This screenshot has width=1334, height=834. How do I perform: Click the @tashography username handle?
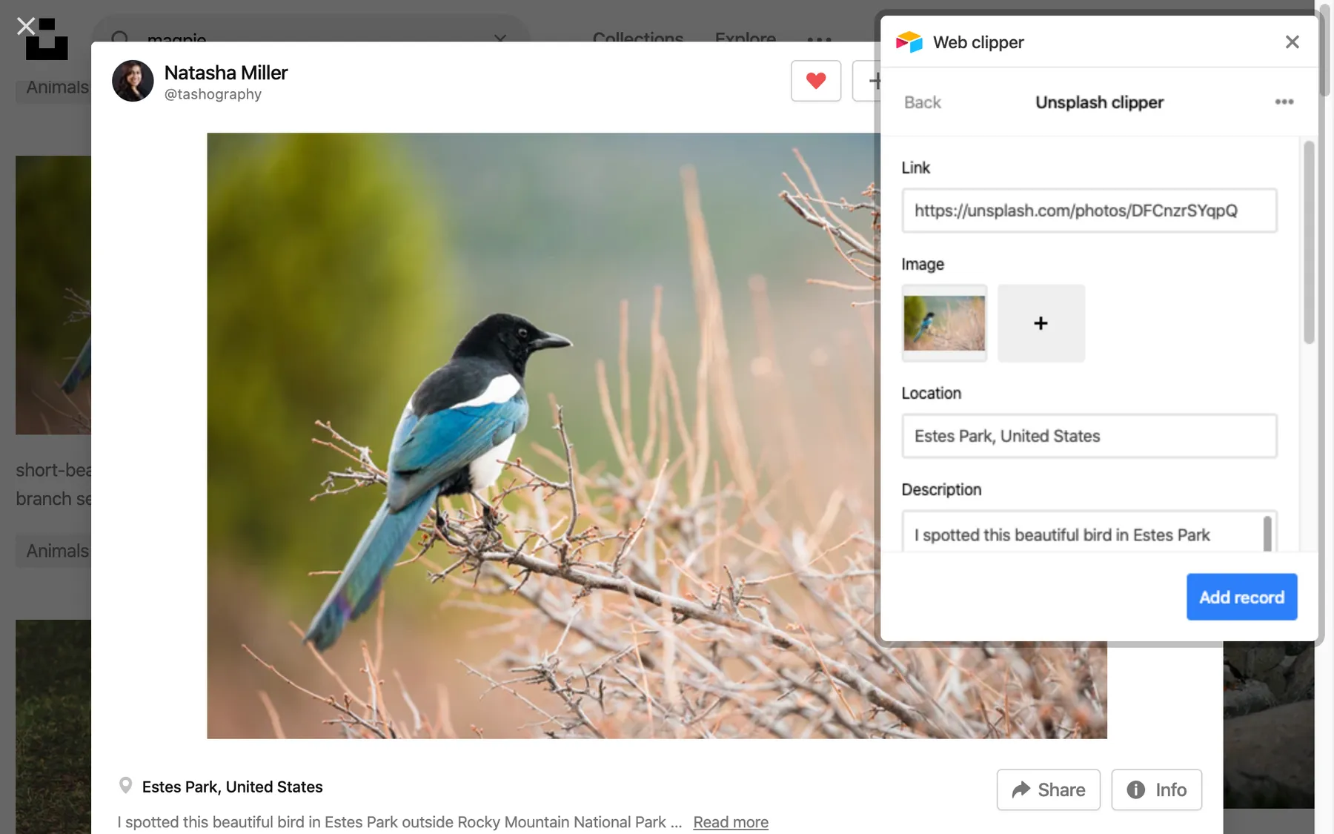point(213,95)
